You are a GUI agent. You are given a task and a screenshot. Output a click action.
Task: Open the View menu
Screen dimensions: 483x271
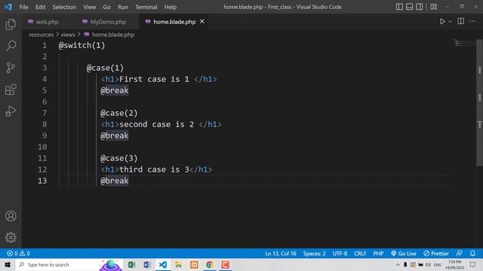coord(89,7)
